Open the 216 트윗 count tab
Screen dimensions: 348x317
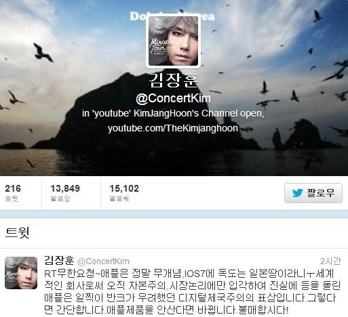13,193
